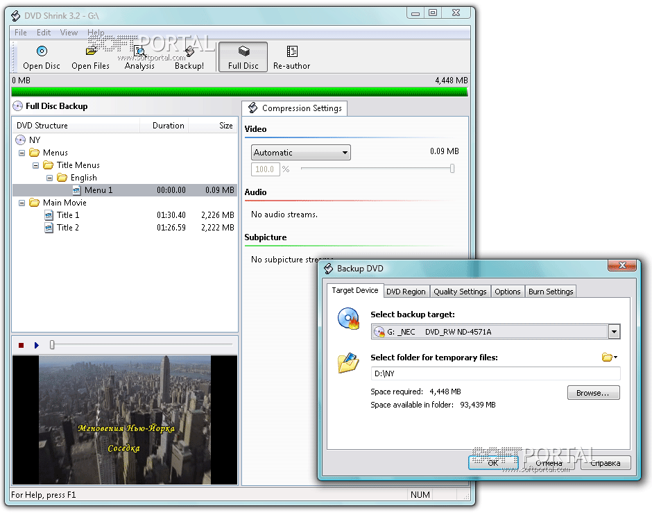Click the video compression ratio slider handle
652x513 pixels.
tap(452, 169)
